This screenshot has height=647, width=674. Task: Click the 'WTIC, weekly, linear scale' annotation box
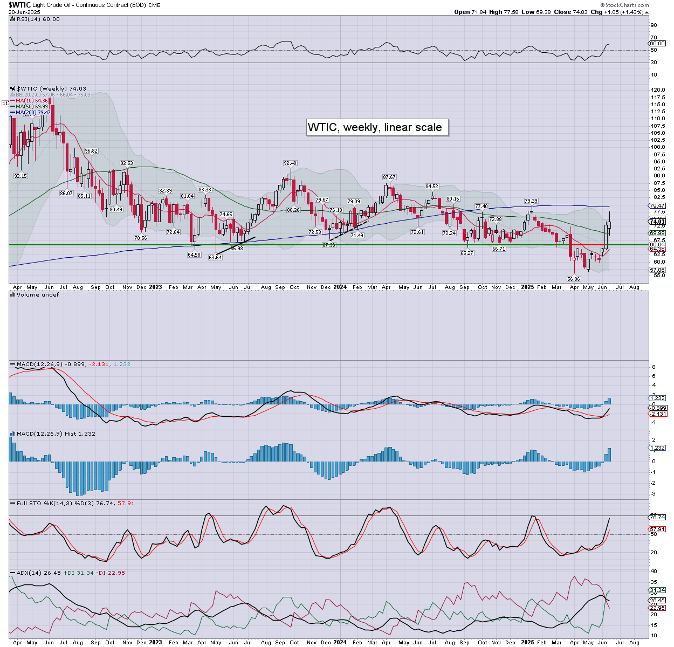coord(375,128)
